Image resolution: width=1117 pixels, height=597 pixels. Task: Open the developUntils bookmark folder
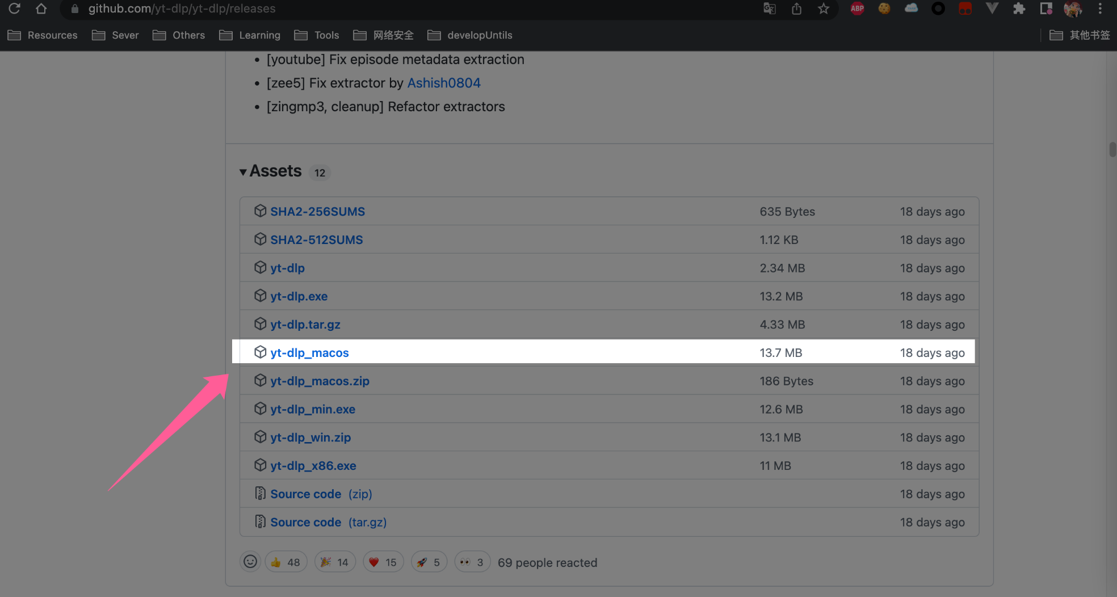(x=470, y=35)
